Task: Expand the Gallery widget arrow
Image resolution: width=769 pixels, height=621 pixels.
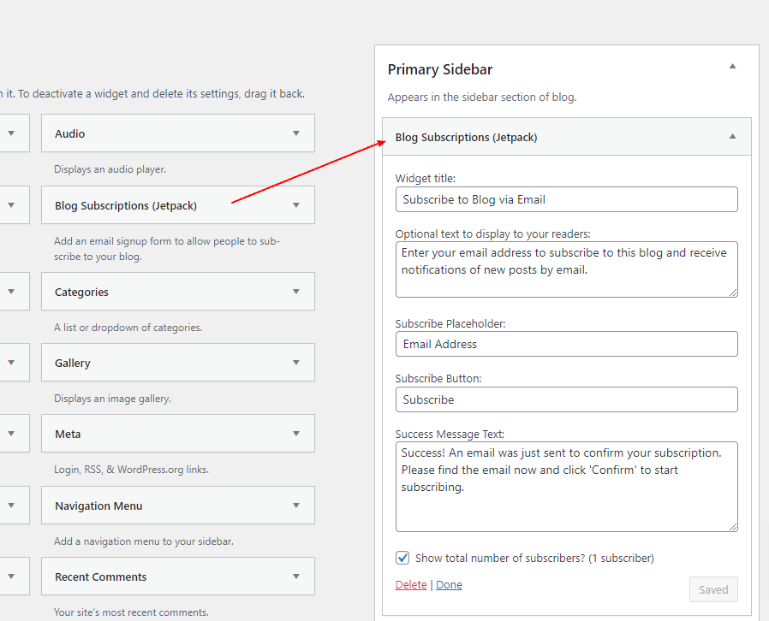Action: click(296, 363)
